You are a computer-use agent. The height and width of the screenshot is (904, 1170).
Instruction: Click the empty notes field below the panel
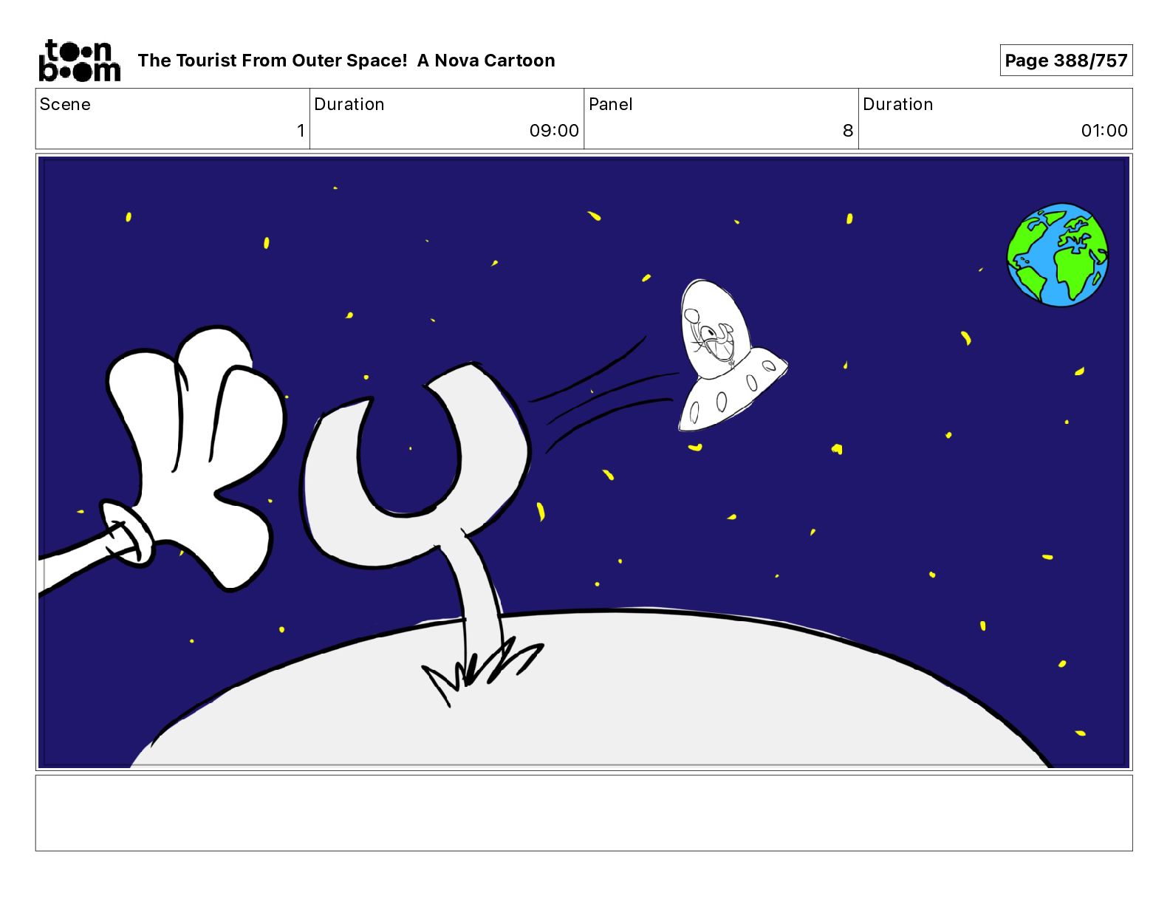584,812
